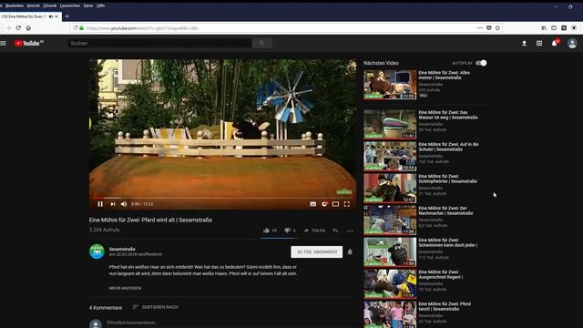Open the browser home page

pos(28,28)
